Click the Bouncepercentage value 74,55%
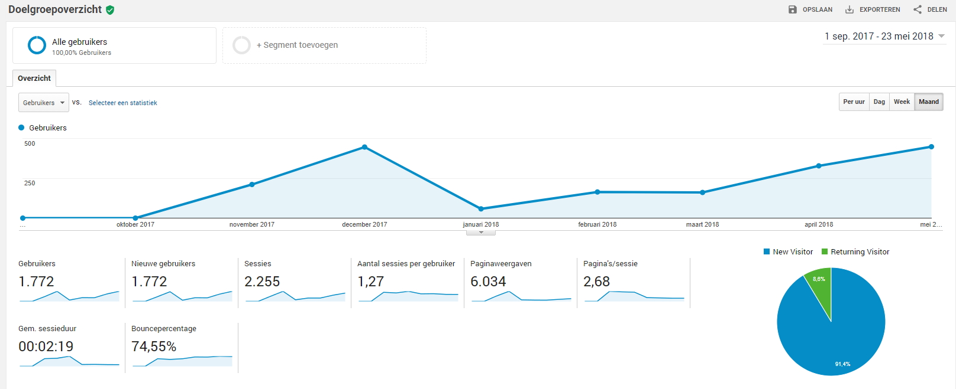 [x=154, y=346]
